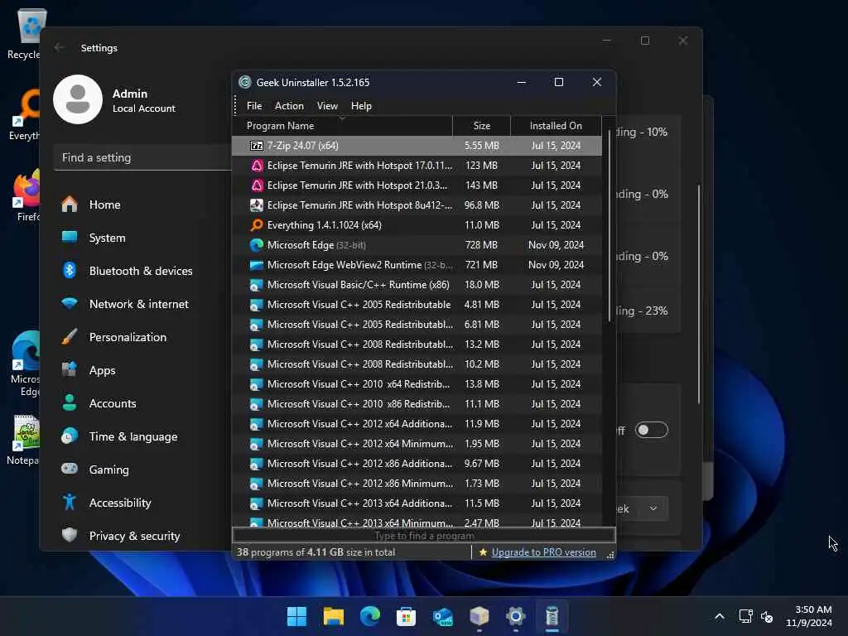This screenshot has width=848, height=636.
Task: Open the File menu in Geek Uninstaller
Action: 254,106
